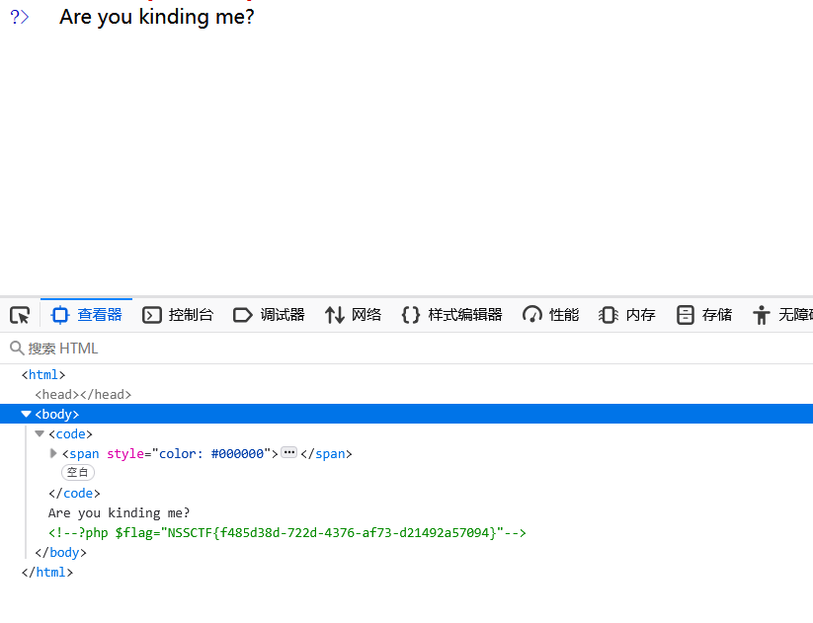Click the storage document icon
813x623 pixels.
coord(685,315)
